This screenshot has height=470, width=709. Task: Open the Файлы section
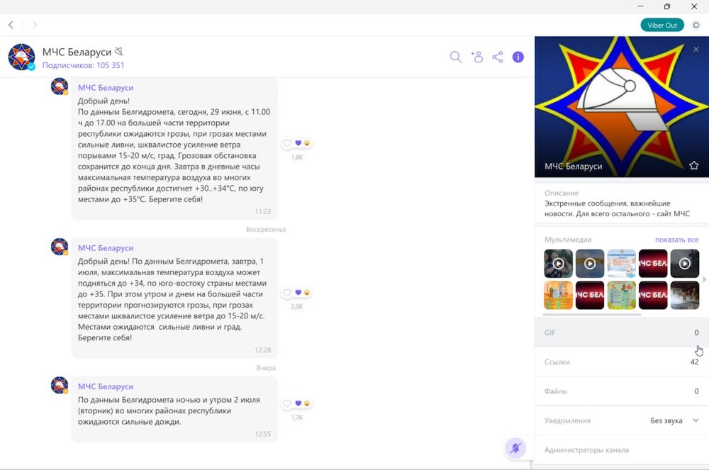[x=621, y=391]
